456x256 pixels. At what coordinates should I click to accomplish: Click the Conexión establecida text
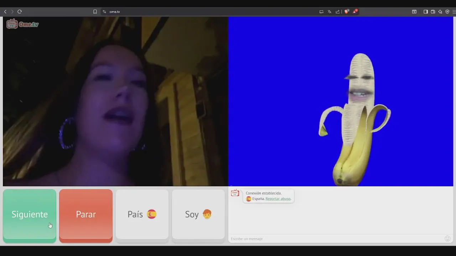264,193
